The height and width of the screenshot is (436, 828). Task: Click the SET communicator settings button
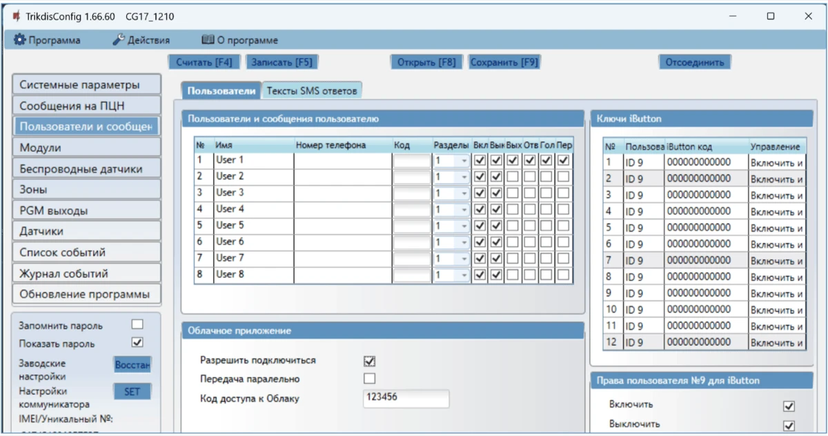coord(132,392)
